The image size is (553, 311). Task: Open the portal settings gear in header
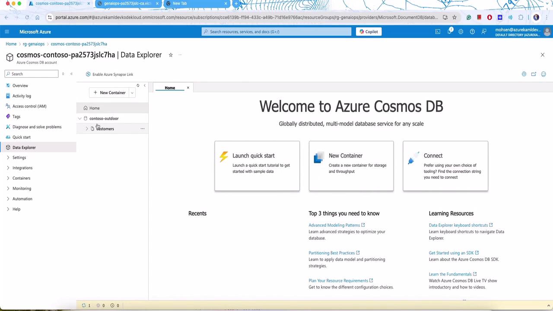[x=461, y=32]
